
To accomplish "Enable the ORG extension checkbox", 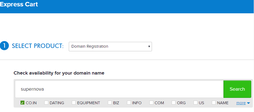I will click(174, 103).
